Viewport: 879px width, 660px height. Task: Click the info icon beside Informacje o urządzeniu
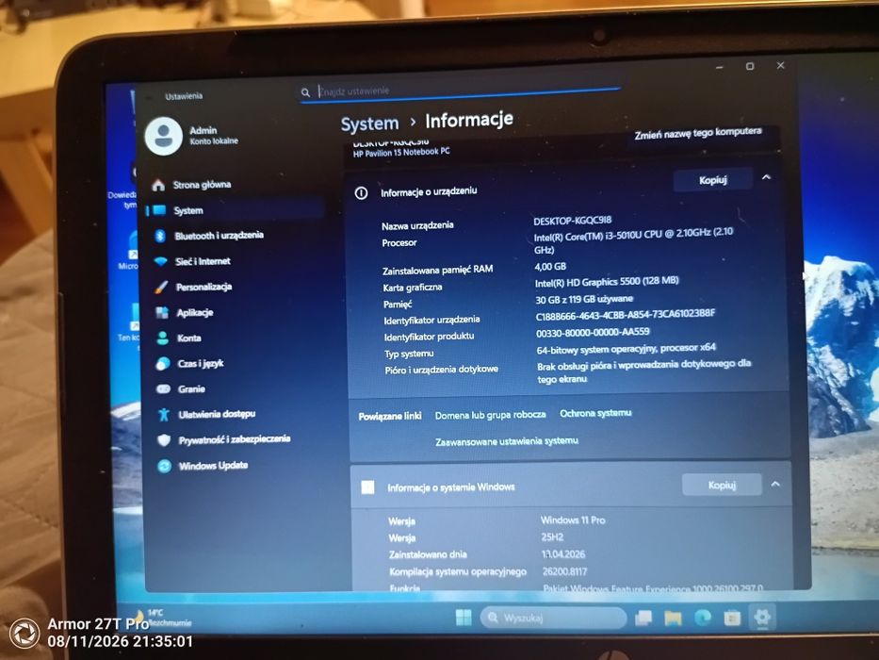pyautogui.click(x=361, y=193)
